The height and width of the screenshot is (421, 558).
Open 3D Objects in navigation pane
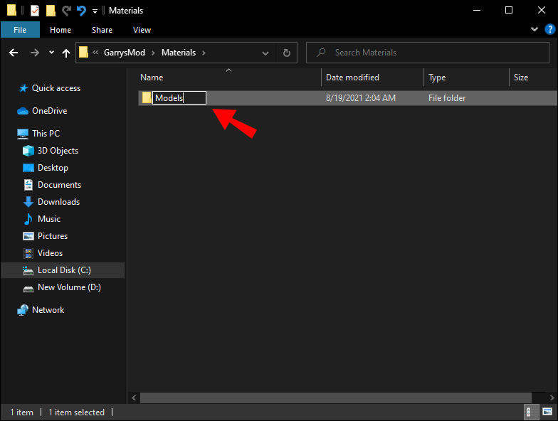(x=57, y=151)
